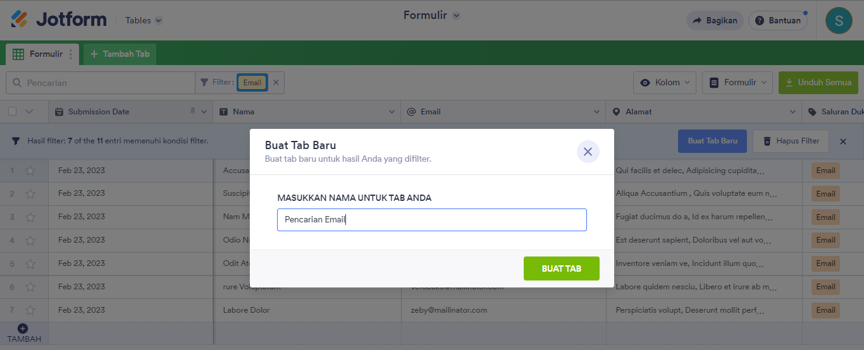864x350 pixels.
Task: Click the Jotform logo icon
Action: point(19,20)
